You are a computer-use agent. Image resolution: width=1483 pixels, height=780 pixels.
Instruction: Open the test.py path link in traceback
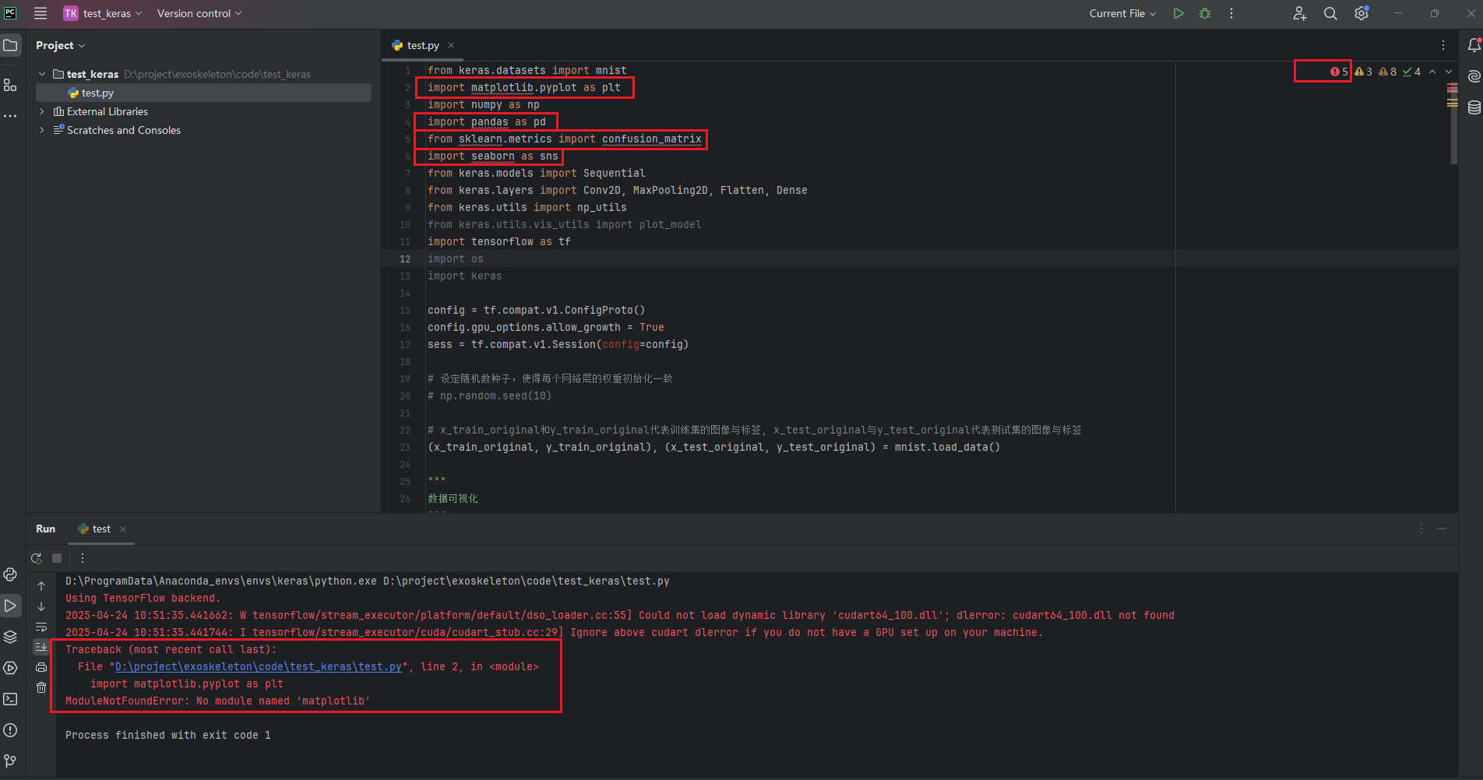[x=259, y=666]
